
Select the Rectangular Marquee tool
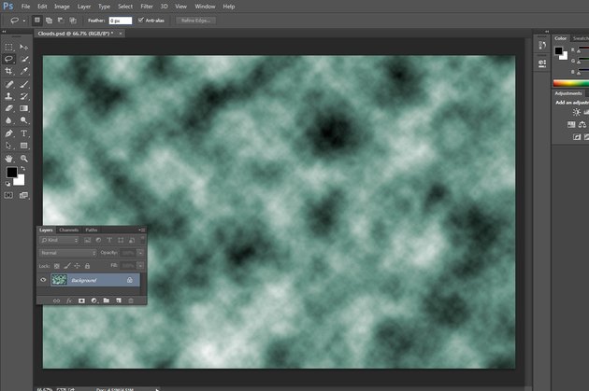tap(8, 47)
